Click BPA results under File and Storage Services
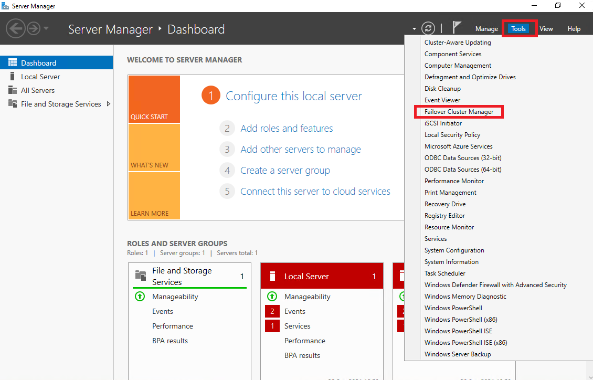The image size is (593, 380). [170, 340]
